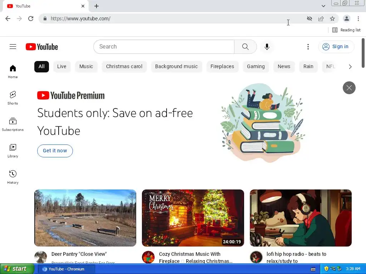This screenshot has width=366, height=274.
Task: Open lofi hip hop radio title
Action: (x=296, y=258)
